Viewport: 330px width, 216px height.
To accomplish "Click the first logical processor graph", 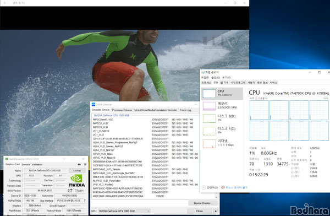I will (x=259, y=110).
